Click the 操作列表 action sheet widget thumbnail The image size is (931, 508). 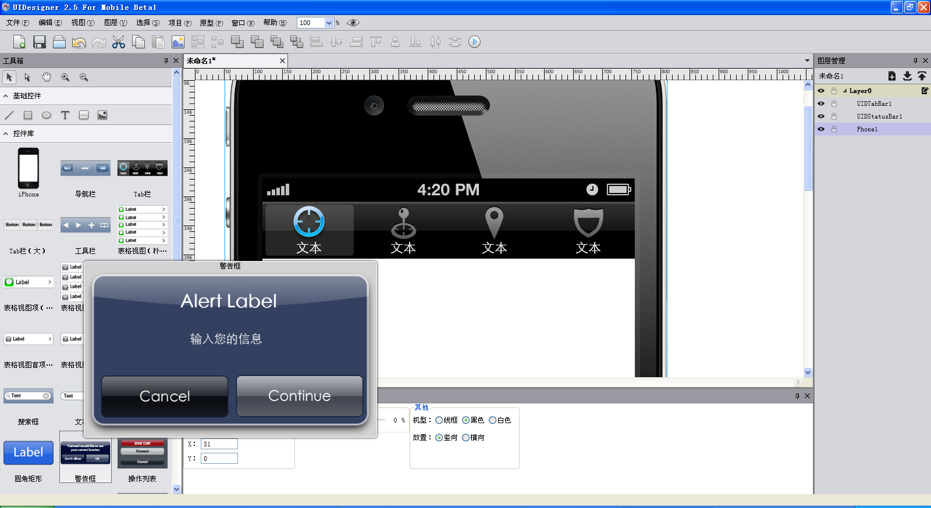(143, 453)
